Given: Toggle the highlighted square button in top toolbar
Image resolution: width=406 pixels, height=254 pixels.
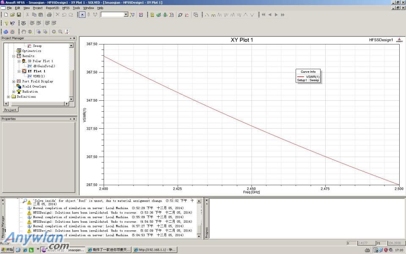Looking at the screenshot, I should tap(82, 15).
